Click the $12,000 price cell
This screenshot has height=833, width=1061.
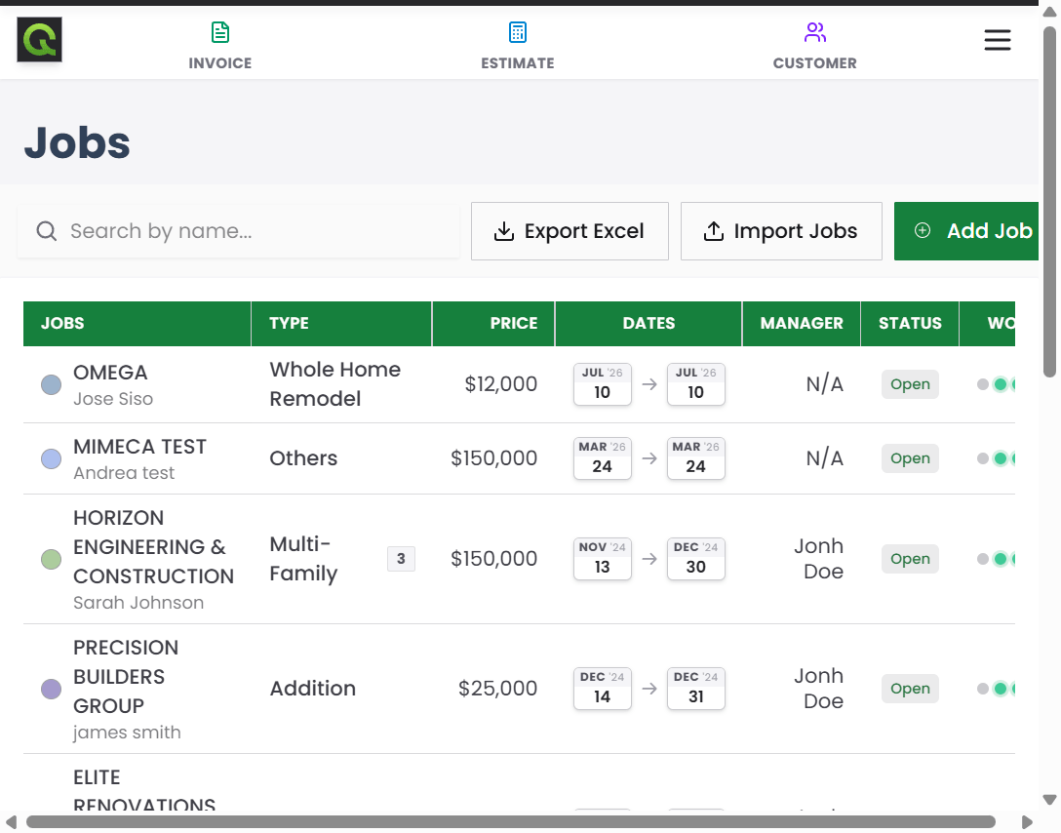pos(500,384)
